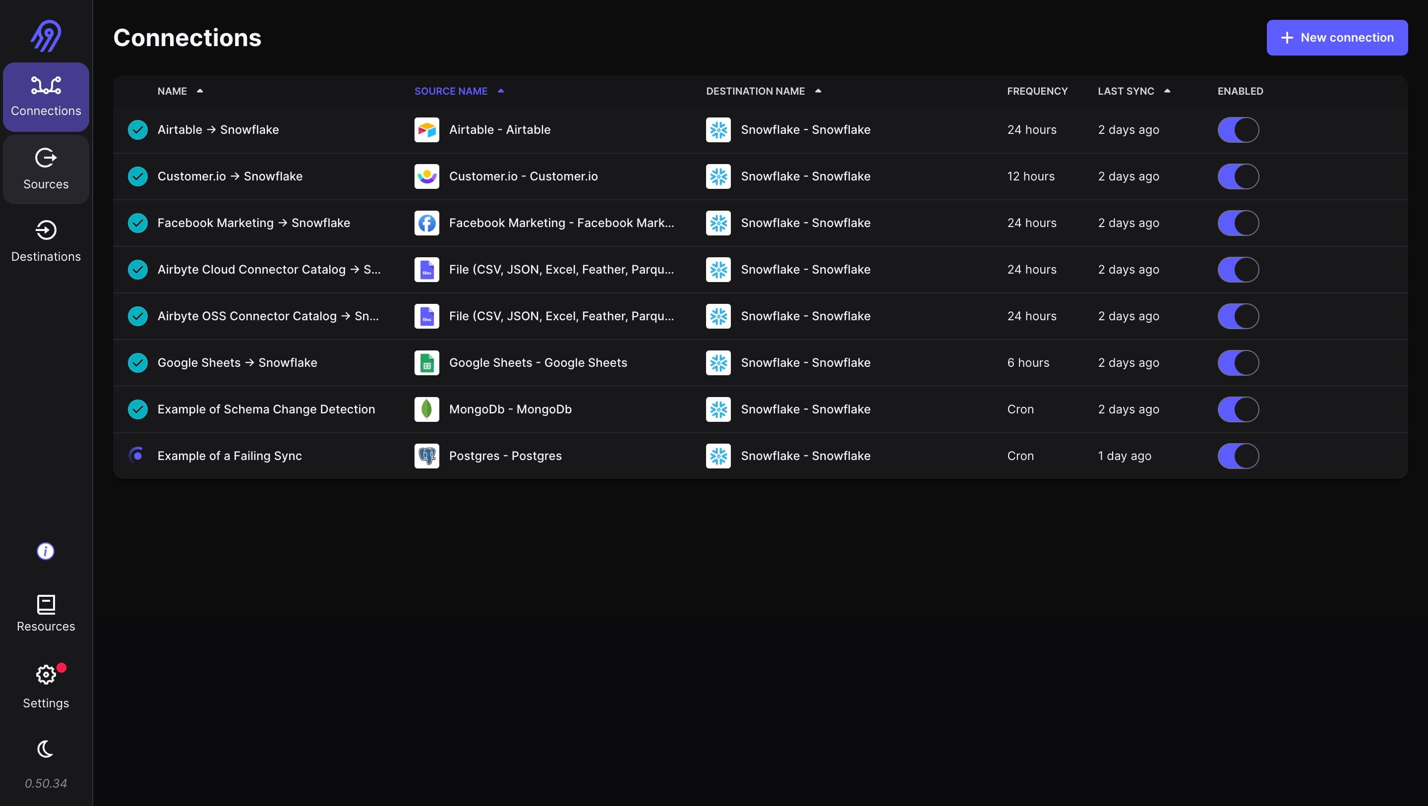This screenshot has height=806, width=1428.
Task: Open the Airbyte Cloud Connector Catalog connection
Action: tap(269, 269)
